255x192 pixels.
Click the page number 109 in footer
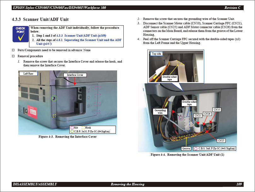click(x=239, y=184)
